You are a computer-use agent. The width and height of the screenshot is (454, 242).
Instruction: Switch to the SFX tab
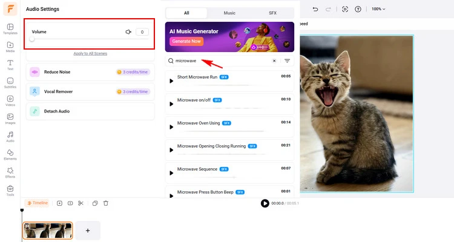(x=272, y=13)
